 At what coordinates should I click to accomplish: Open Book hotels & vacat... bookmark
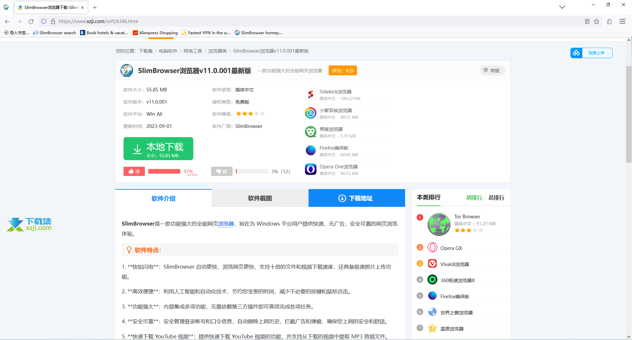pyautogui.click(x=104, y=33)
